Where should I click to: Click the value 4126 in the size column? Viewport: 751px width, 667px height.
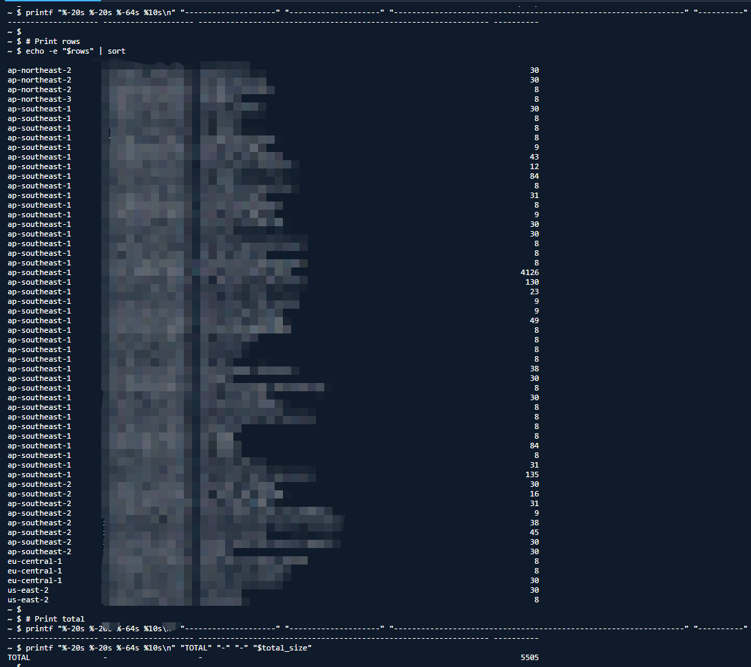click(531, 272)
